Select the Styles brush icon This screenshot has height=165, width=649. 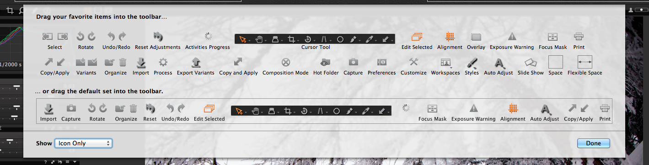click(472, 62)
